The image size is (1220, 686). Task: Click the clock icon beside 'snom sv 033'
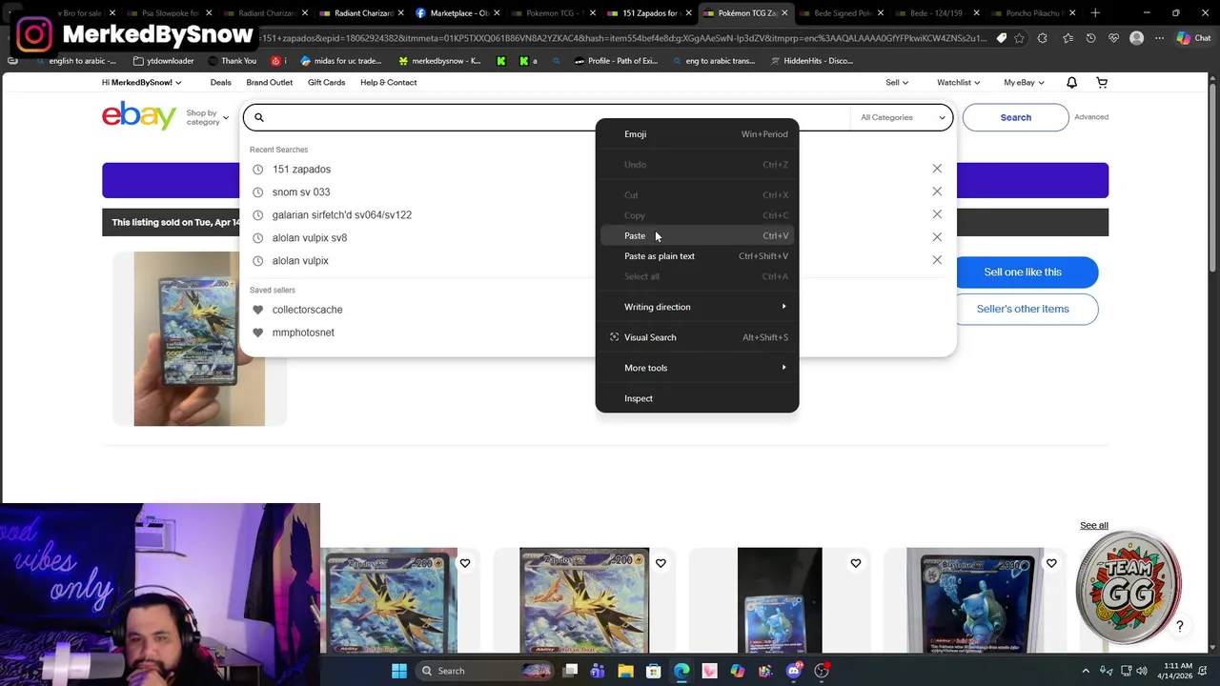click(x=257, y=192)
